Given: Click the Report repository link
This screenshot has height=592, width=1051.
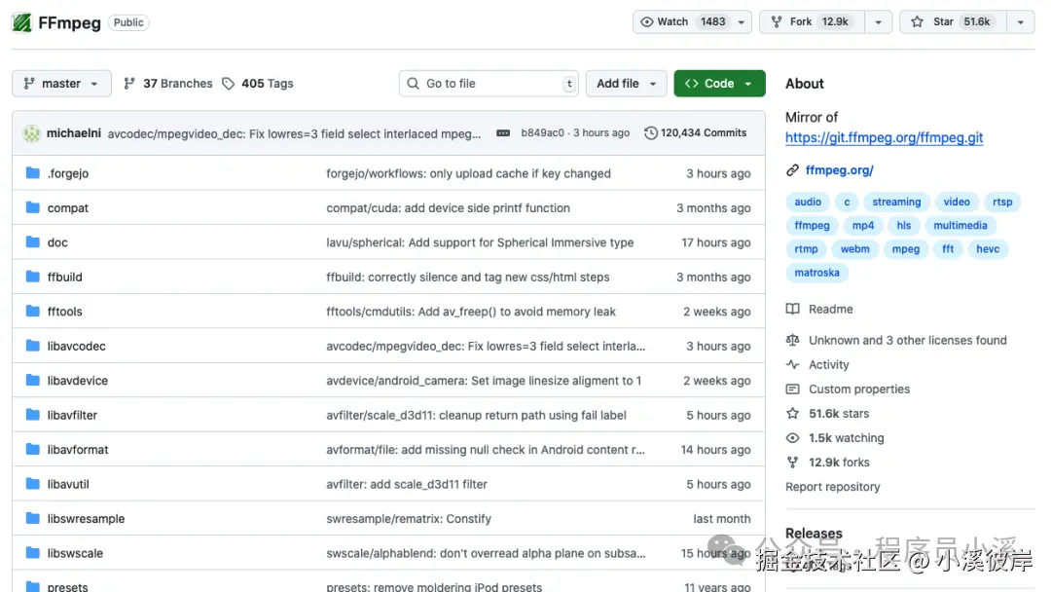Looking at the screenshot, I should tap(832, 487).
